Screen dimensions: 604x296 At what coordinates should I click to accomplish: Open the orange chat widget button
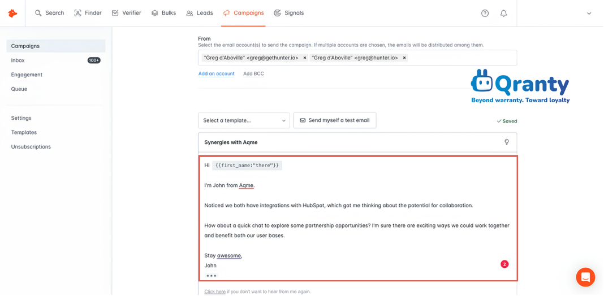(x=585, y=277)
